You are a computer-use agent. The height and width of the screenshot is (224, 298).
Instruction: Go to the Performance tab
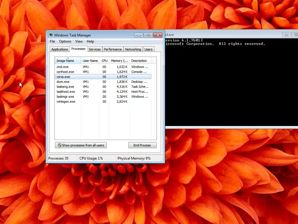tap(113, 49)
